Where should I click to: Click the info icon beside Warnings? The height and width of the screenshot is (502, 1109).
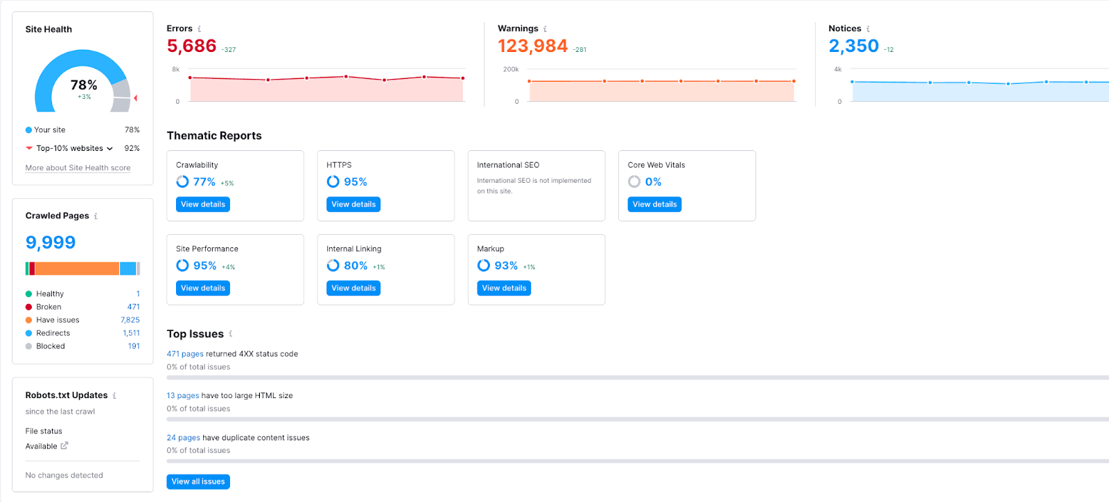coord(545,29)
